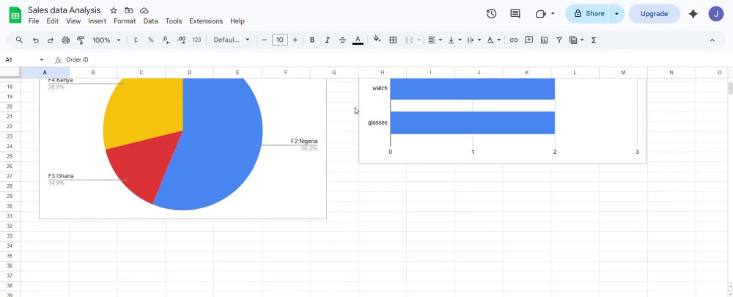Open the font family dropdown
Image resolution: width=733 pixels, height=297 pixels.
pyautogui.click(x=232, y=40)
